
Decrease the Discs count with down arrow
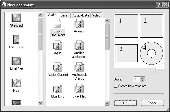click(143, 80)
